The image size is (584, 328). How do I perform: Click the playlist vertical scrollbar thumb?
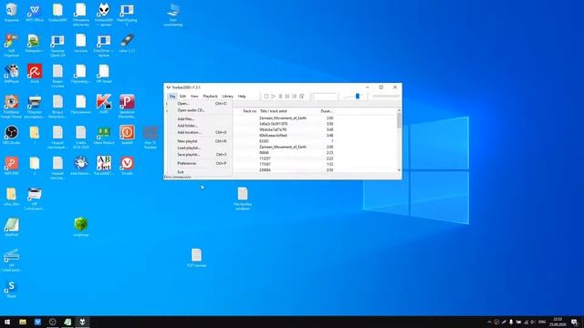399,120
